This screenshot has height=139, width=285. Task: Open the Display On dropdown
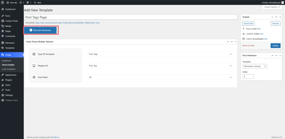[160, 66]
